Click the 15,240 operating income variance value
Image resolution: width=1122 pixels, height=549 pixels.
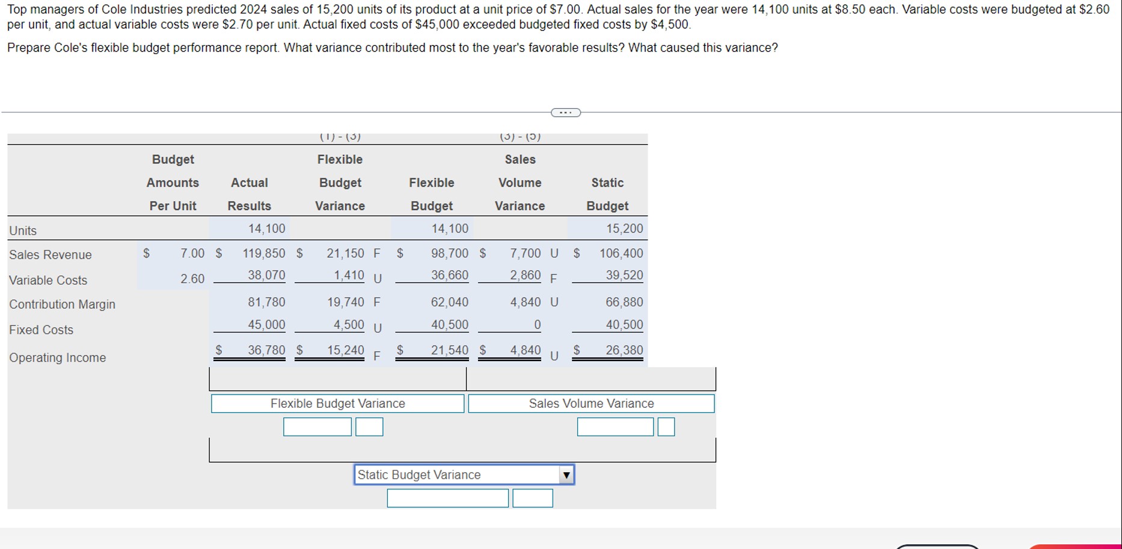(346, 350)
